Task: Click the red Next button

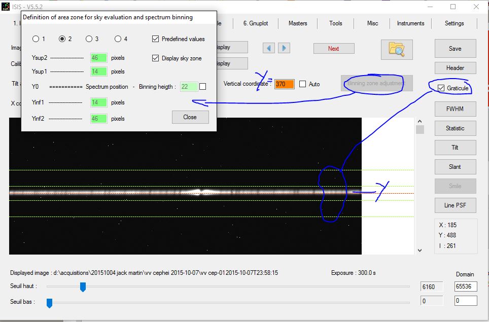Action: [x=333, y=49]
